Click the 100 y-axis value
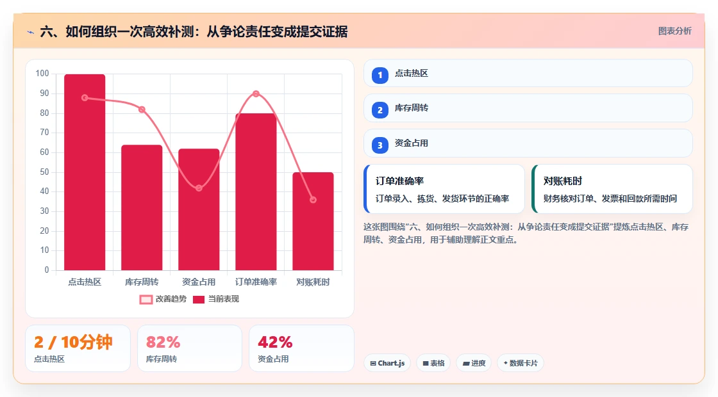 tap(42, 74)
